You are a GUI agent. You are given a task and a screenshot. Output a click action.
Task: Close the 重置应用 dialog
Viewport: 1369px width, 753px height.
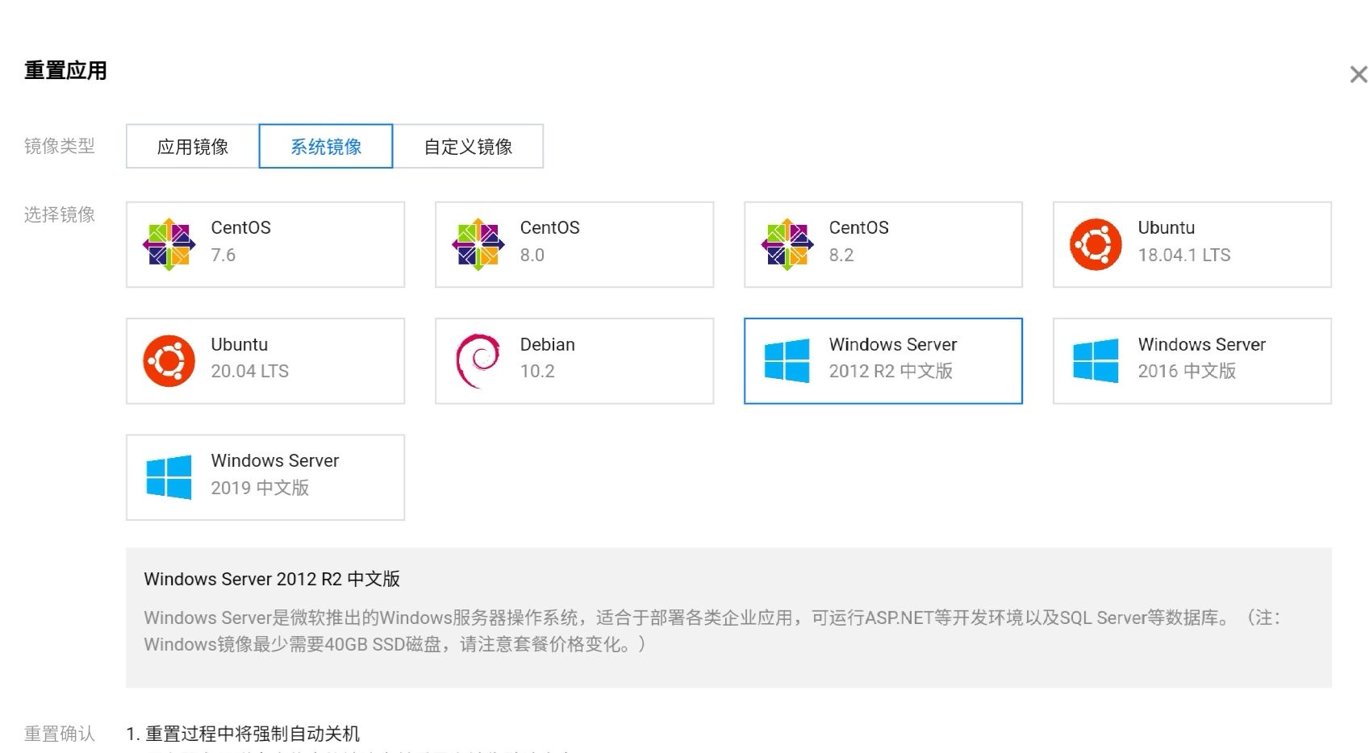(x=1358, y=73)
